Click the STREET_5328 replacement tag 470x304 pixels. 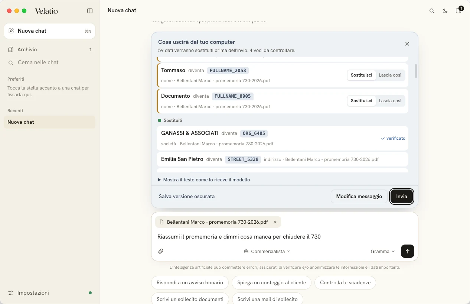[x=243, y=159]
